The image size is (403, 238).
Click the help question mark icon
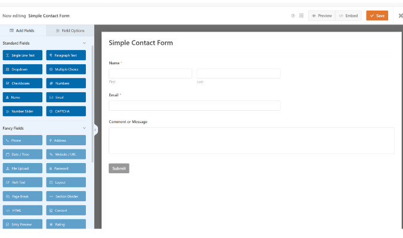(x=293, y=15)
